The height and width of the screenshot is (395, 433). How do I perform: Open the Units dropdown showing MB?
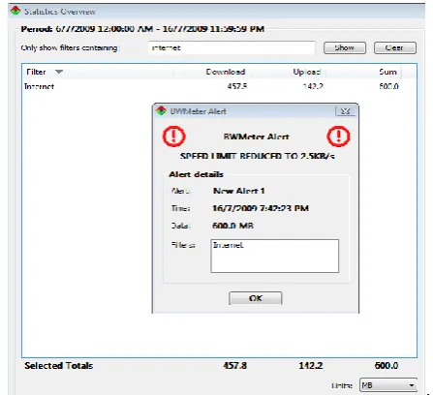pyautogui.click(x=388, y=385)
